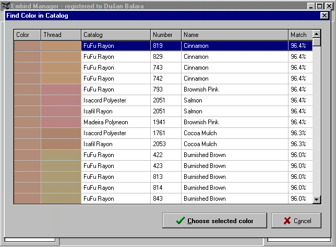Click the Number column header
This screenshot has width=336, height=247.
pyautogui.click(x=166, y=35)
